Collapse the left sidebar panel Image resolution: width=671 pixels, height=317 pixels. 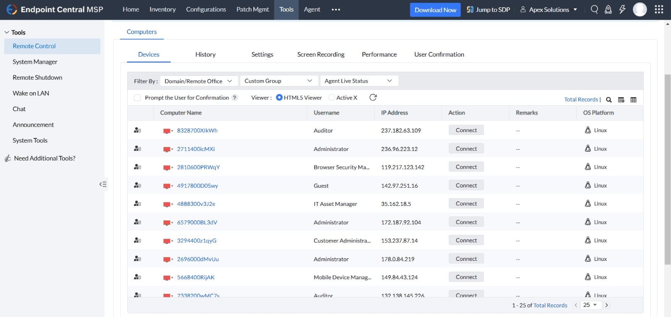[103, 184]
